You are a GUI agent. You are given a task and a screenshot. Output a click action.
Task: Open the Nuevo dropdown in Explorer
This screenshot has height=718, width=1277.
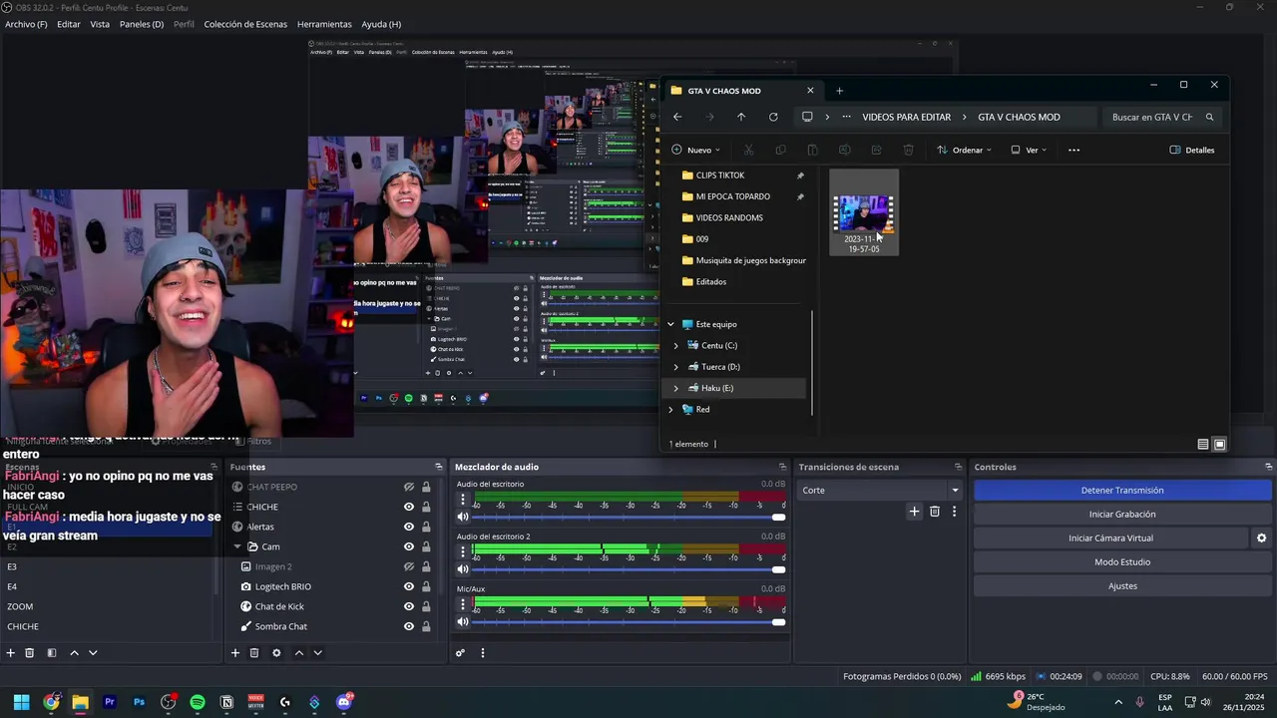695,151
